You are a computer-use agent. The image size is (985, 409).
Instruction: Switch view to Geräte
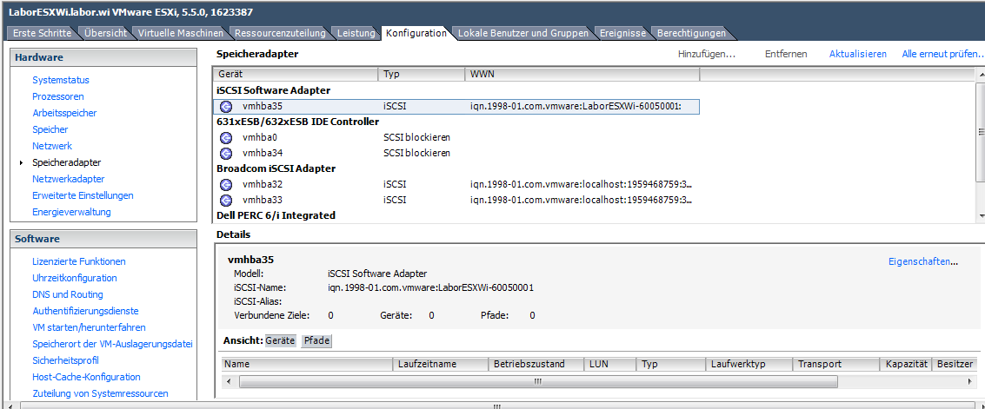pyautogui.click(x=280, y=340)
